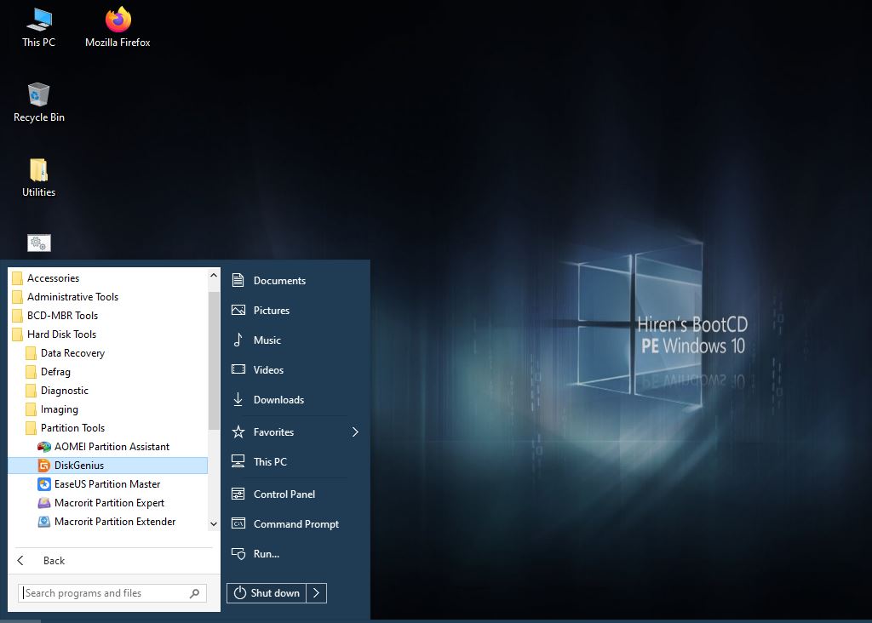Open the Utilities desktop folder

[x=38, y=171]
